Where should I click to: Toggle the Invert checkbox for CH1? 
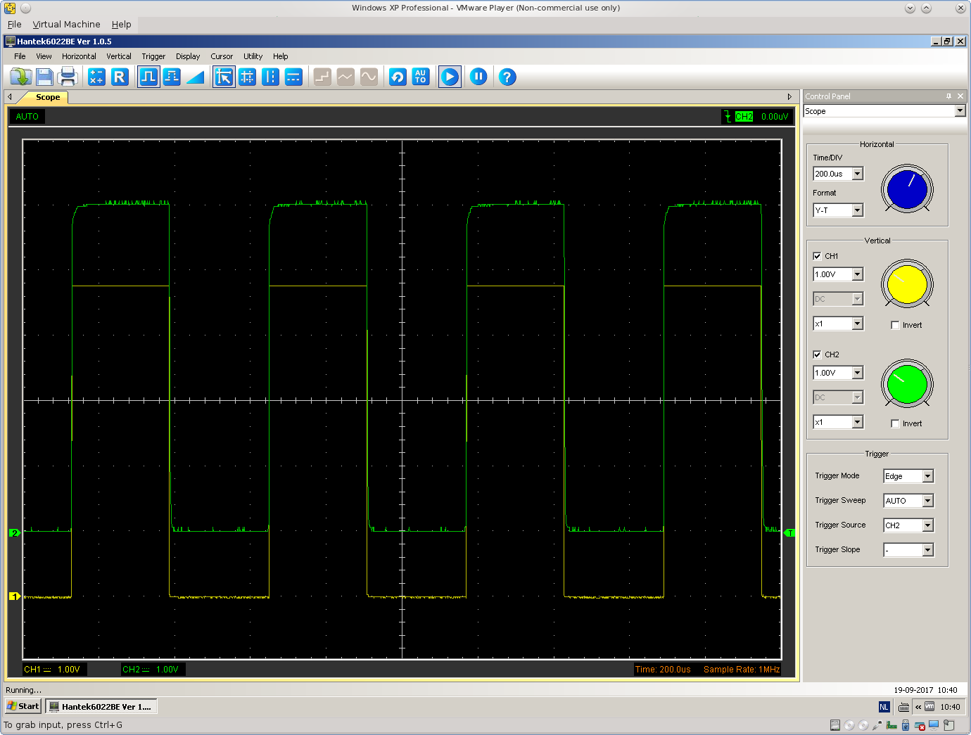895,324
